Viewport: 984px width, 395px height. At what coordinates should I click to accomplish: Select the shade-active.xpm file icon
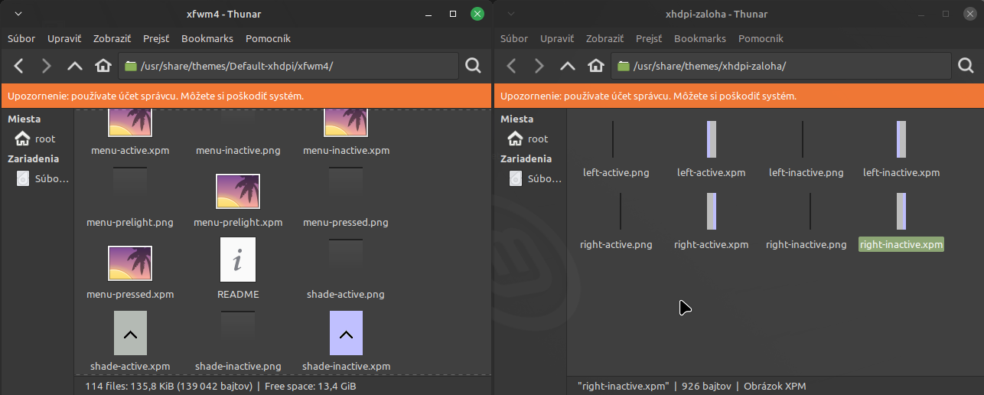tap(130, 333)
